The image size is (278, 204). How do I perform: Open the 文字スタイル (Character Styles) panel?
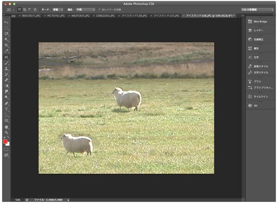coord(260,72)
